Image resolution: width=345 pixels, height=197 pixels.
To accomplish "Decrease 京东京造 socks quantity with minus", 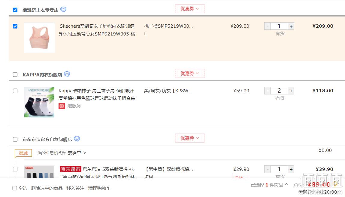I will [x=267, y=169].
